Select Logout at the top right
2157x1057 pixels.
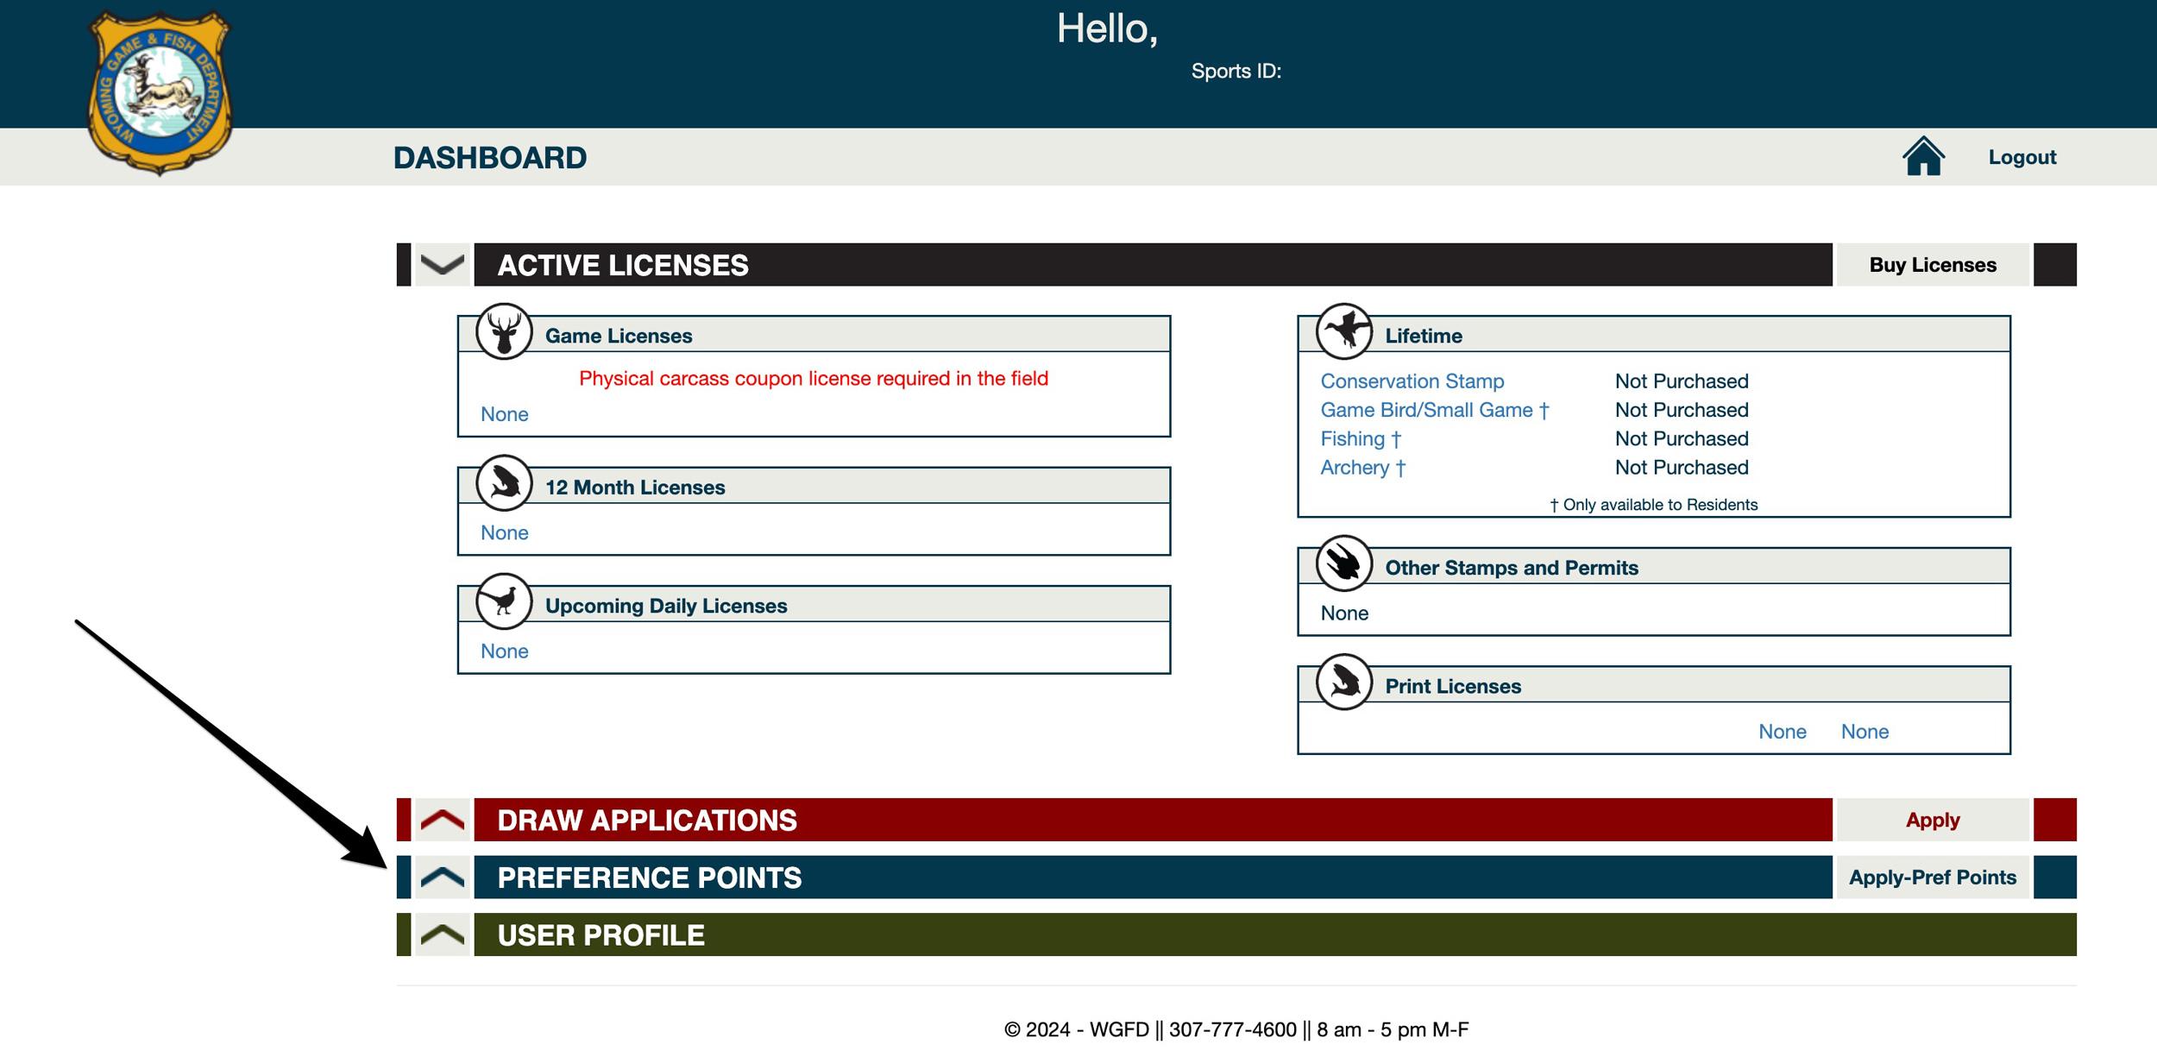coord(2022,156)
